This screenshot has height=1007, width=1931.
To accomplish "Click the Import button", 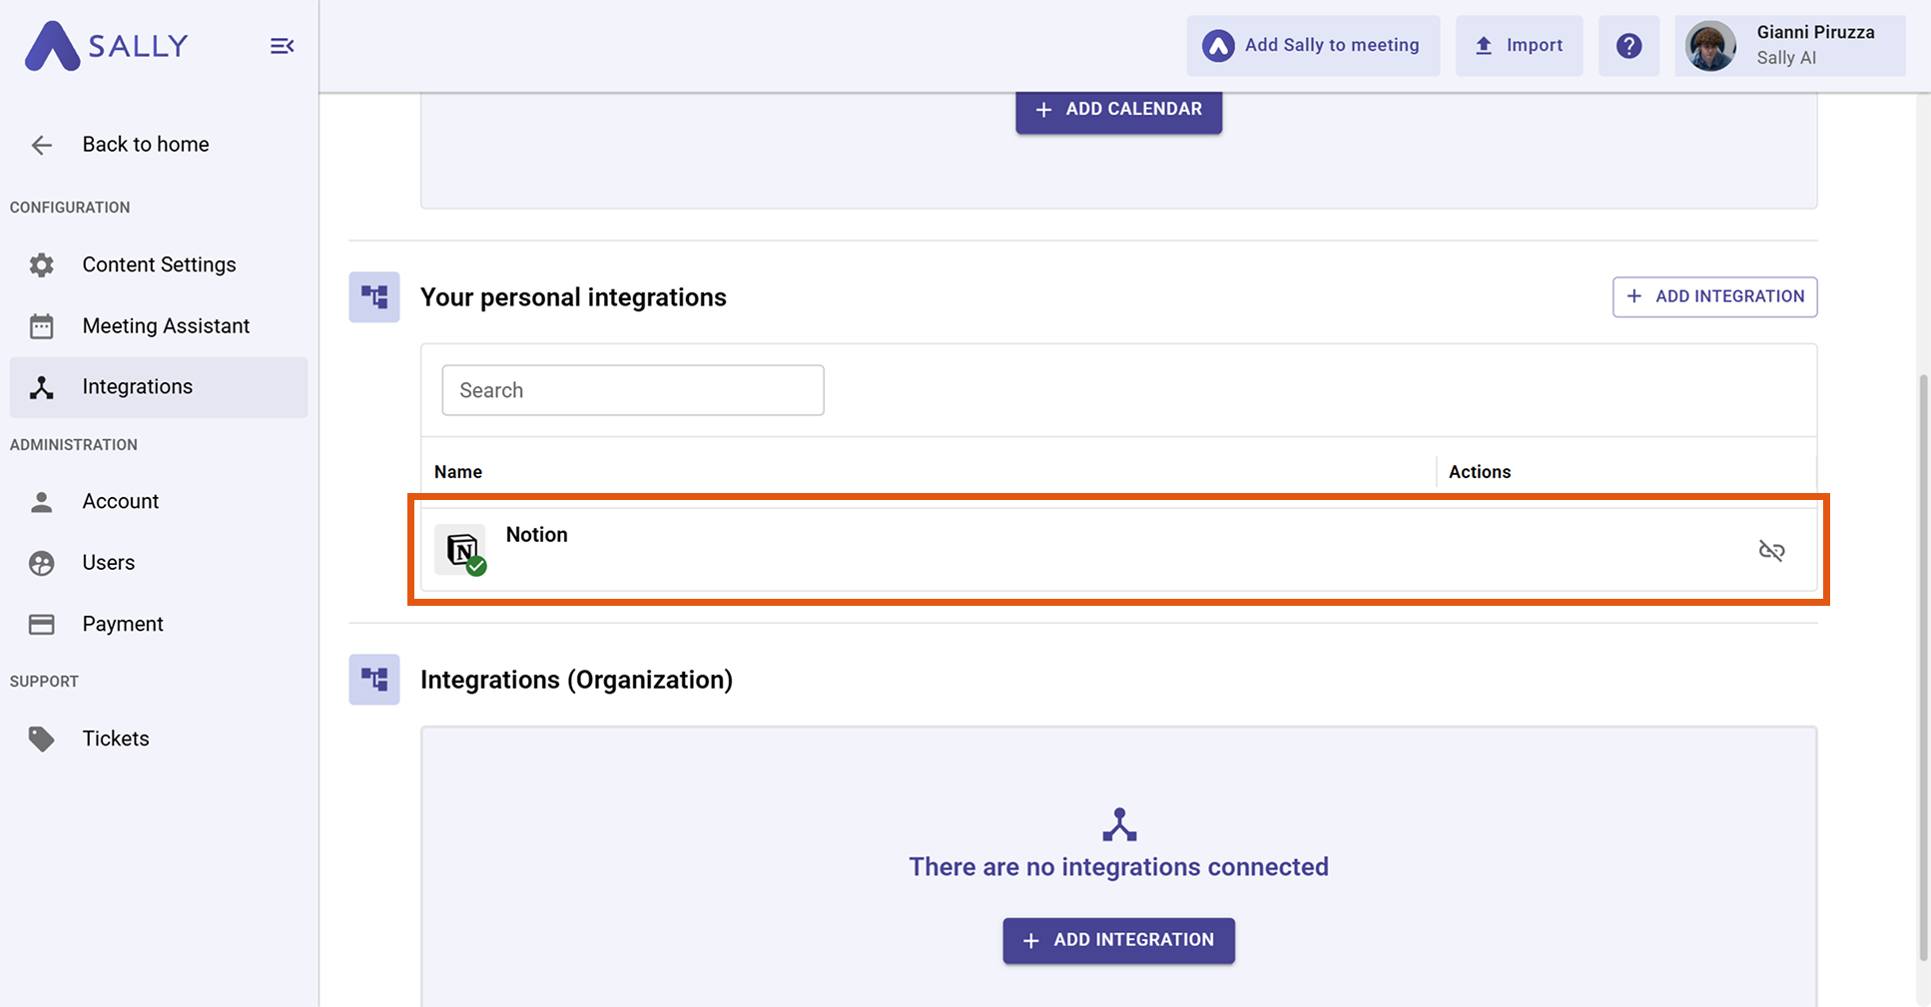I will tap(1518, 46).
